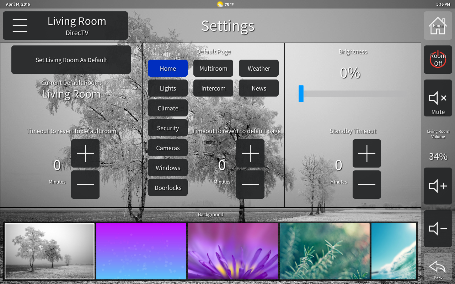Choose Security as the default page
This screenshot has height=284, width=455.
click(168, 128)
